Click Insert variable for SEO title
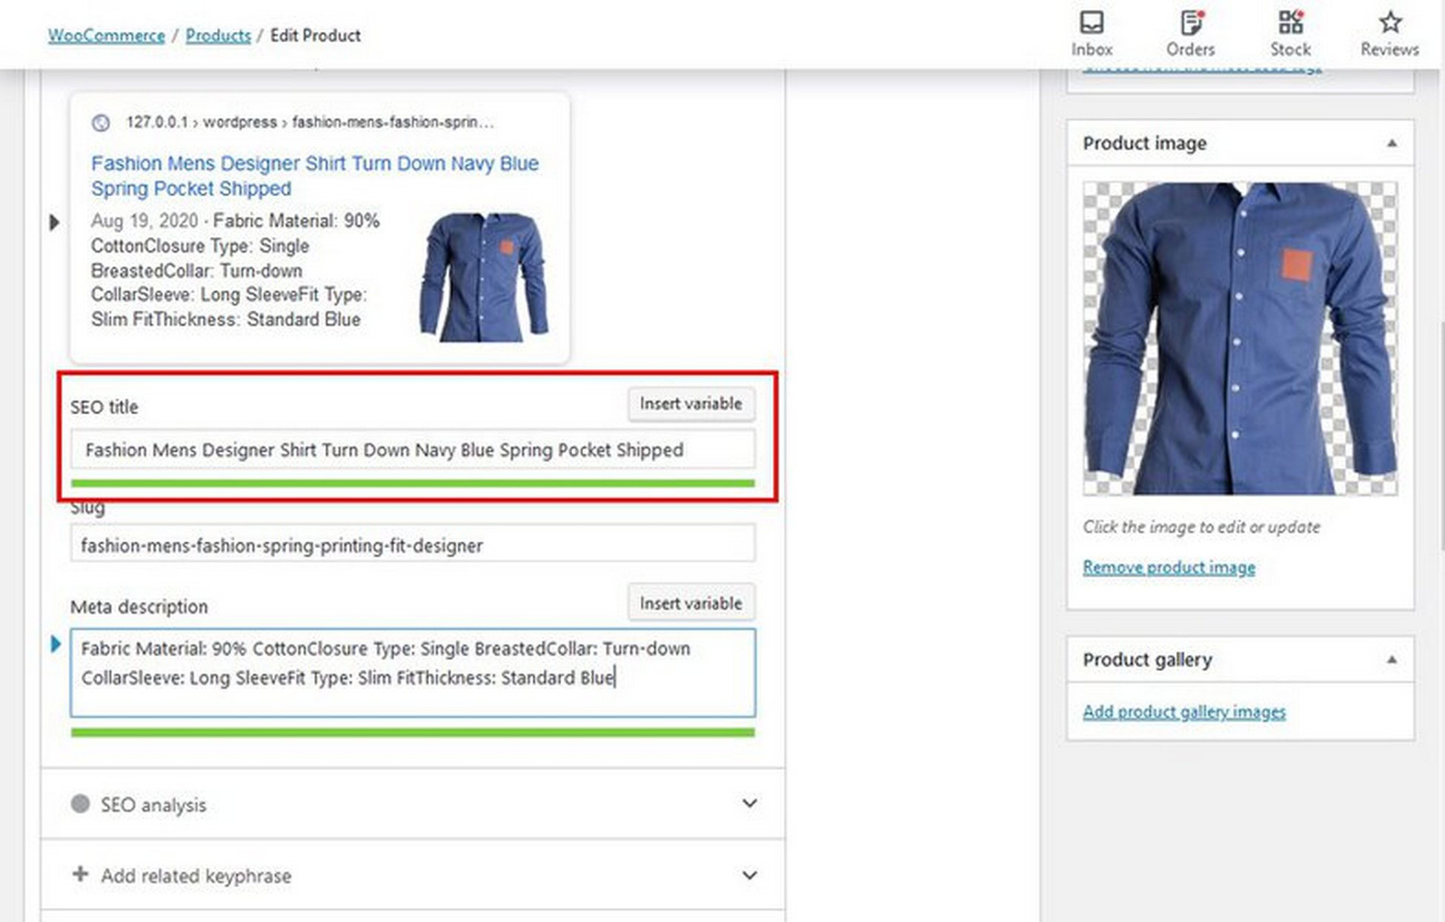The width and height of the screenshot is (1445, 922). coord(691,404)
